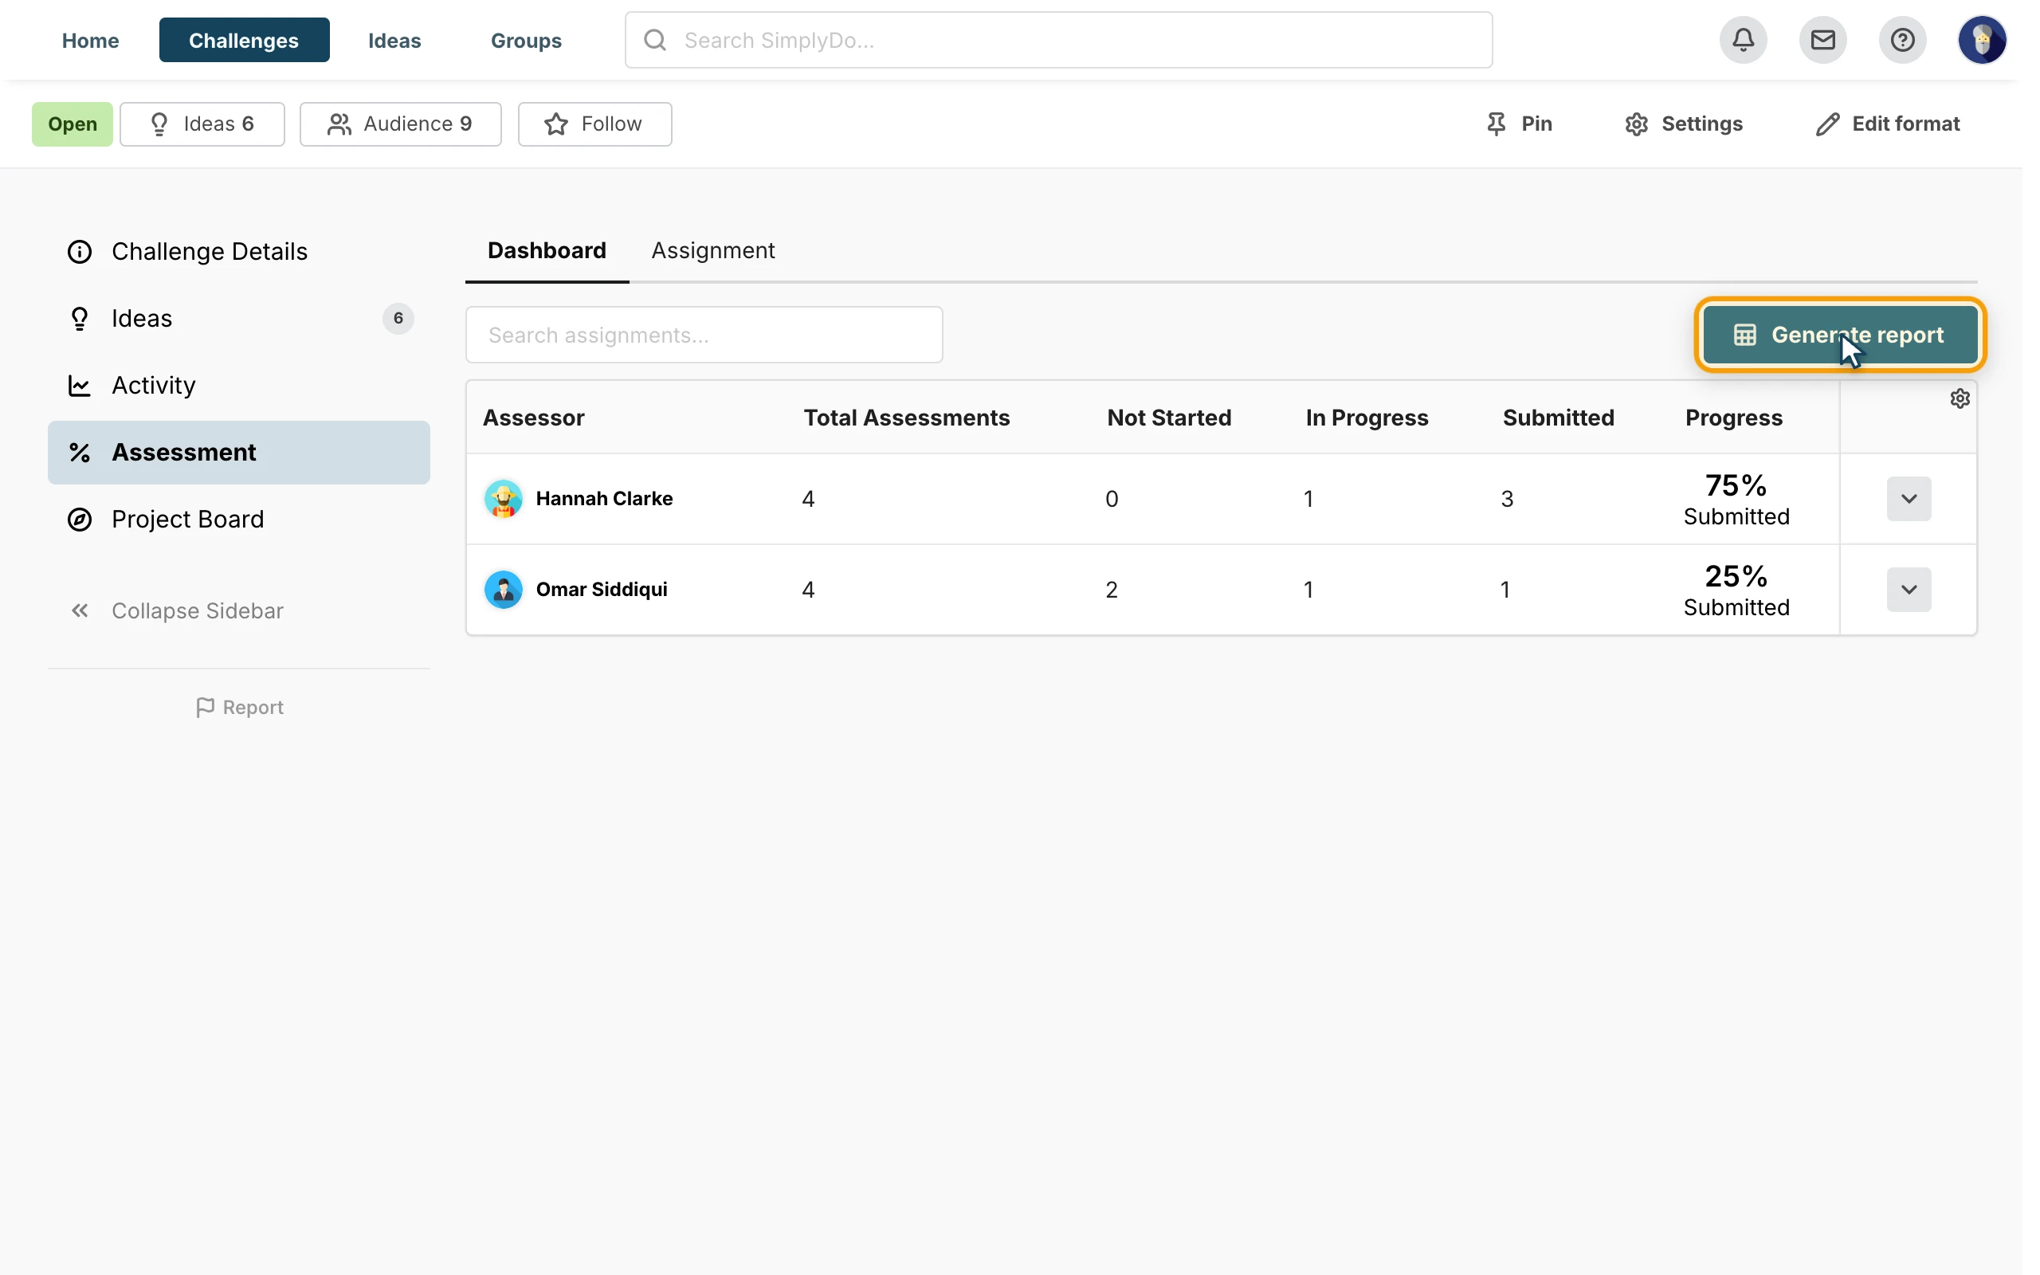Expand Omar Siddiqui's row details
Image resolution: width=2040 pixels, height=1275 pixels.
click(x=1909, y=590)
